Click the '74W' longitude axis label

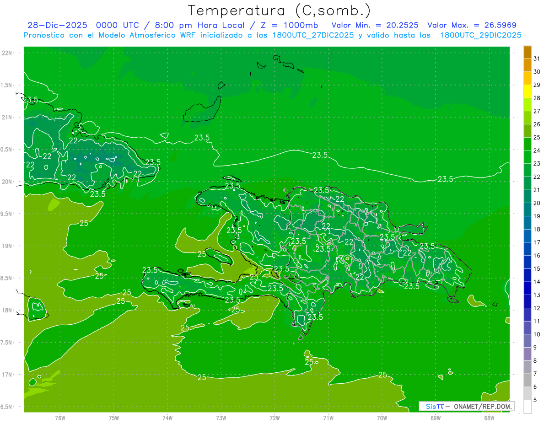point(167,418)
